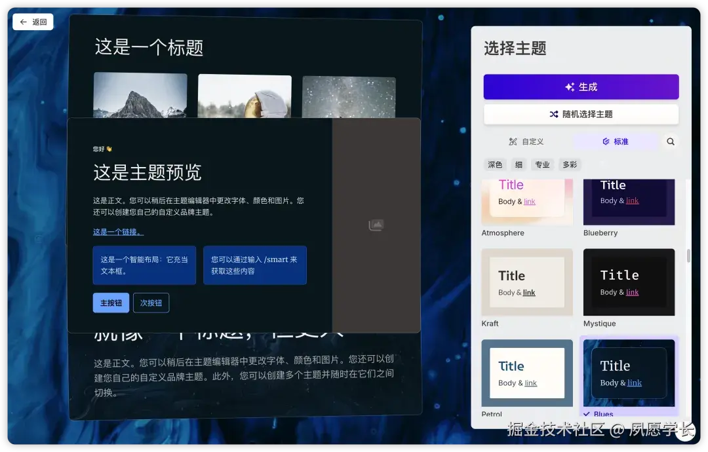Click the 生成 generate button
The height and width of the screenshot is (452, 708).
(581, 86)
